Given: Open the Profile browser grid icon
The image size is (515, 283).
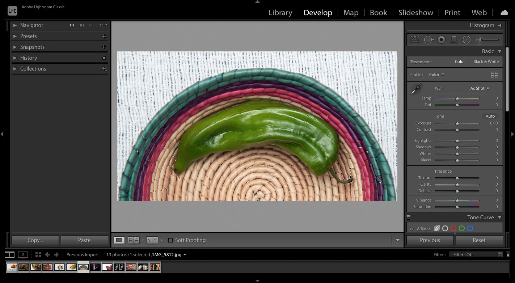Looking at the screenshot, I should coord(495,75).
